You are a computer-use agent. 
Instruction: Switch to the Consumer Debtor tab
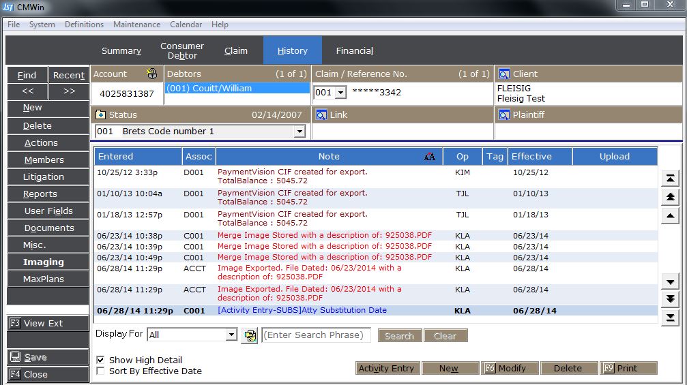182,50
